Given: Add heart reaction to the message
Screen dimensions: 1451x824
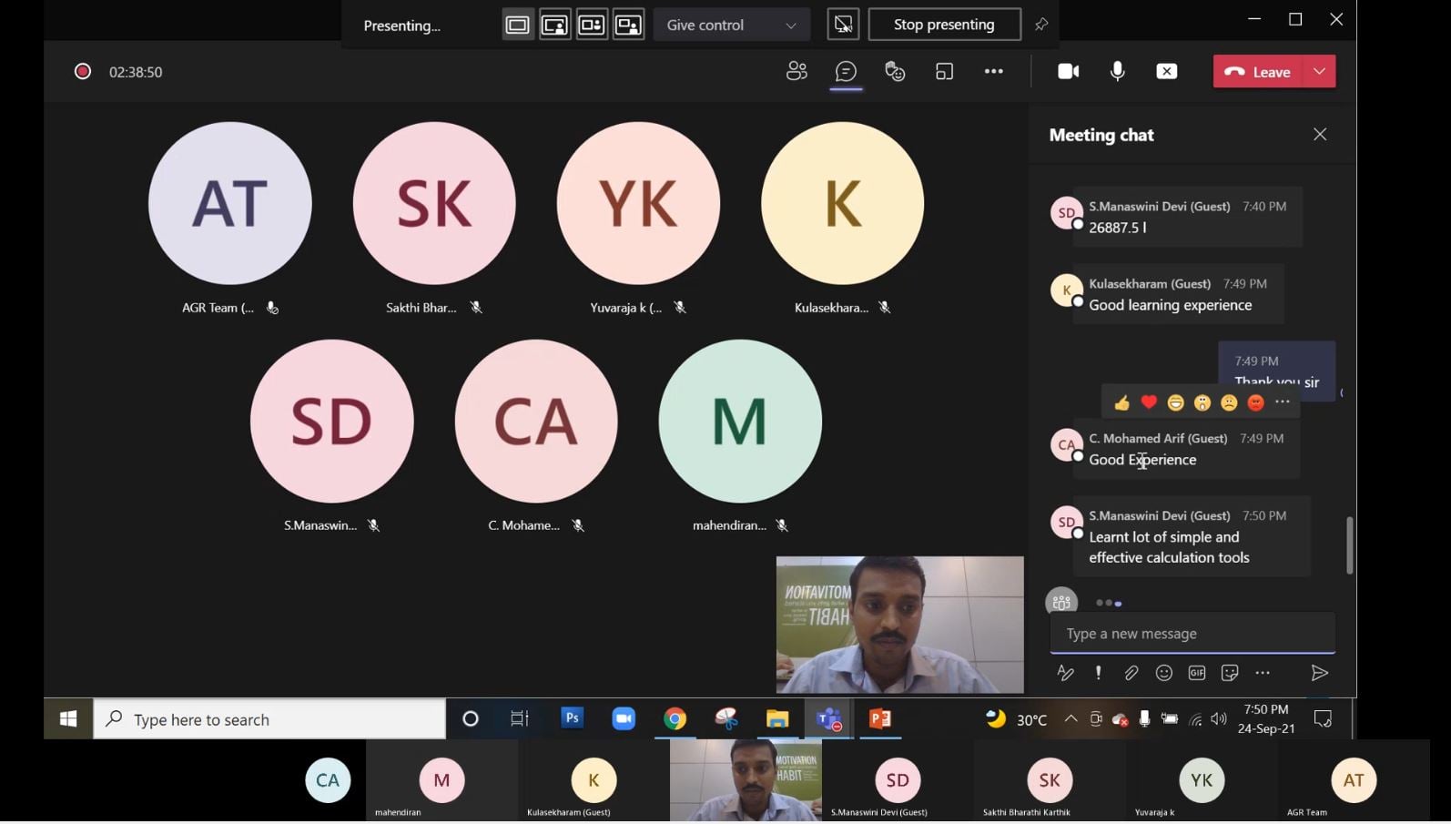Looking at the screenshot, I should [1149, 402].
